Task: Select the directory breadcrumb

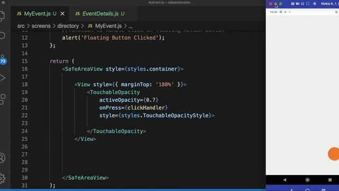Action: 68,26
